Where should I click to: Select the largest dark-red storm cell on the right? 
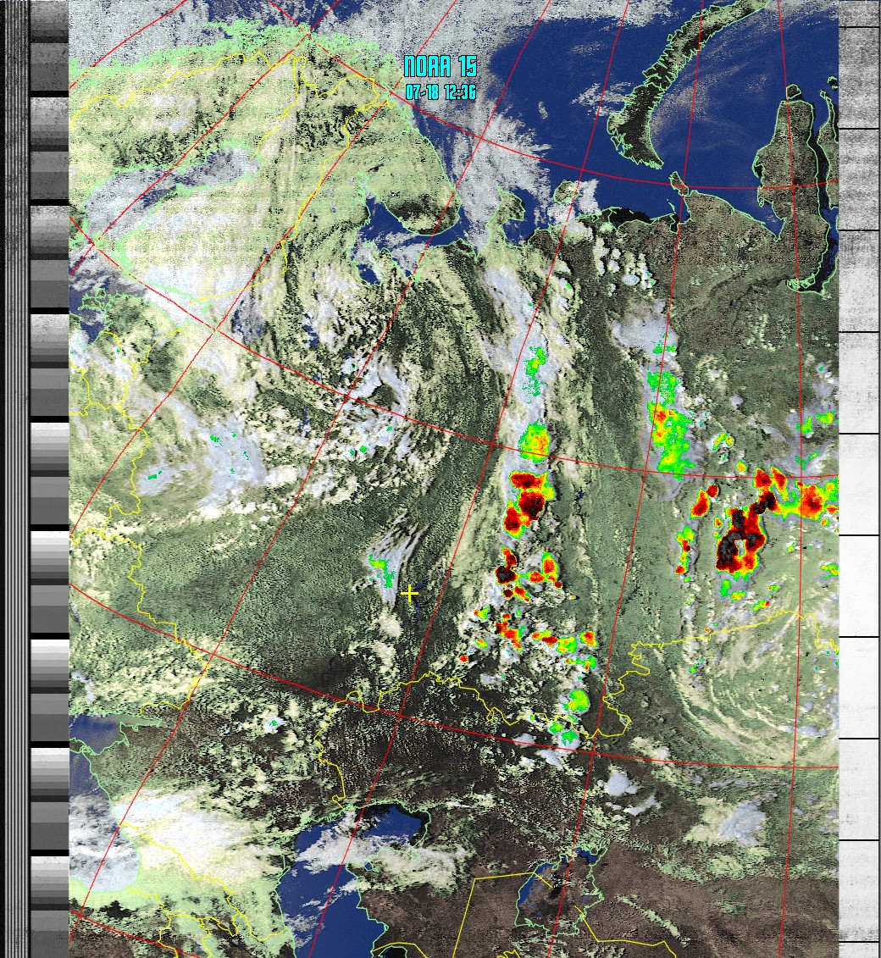coord(738,542)
